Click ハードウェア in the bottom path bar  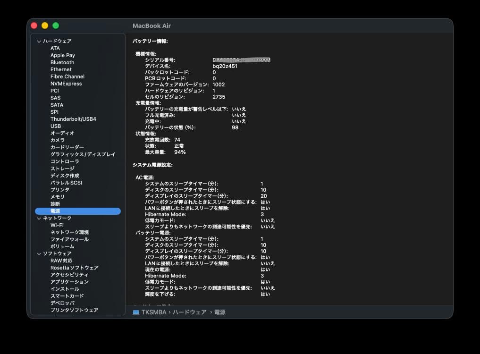[x=189, y=312]
